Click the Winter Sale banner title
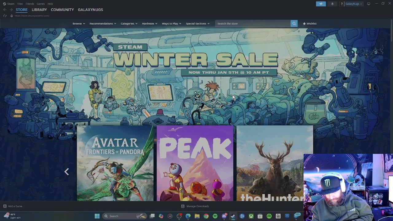 [196, 59]
